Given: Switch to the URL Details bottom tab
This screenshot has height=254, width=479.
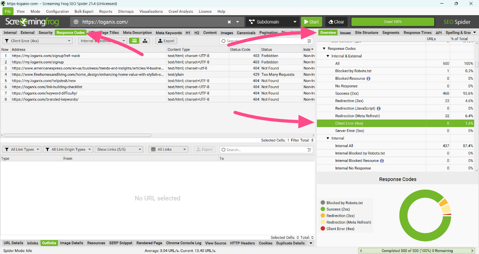Looking at the screenshot, I should pyautogui.click(x=13, y=243).
